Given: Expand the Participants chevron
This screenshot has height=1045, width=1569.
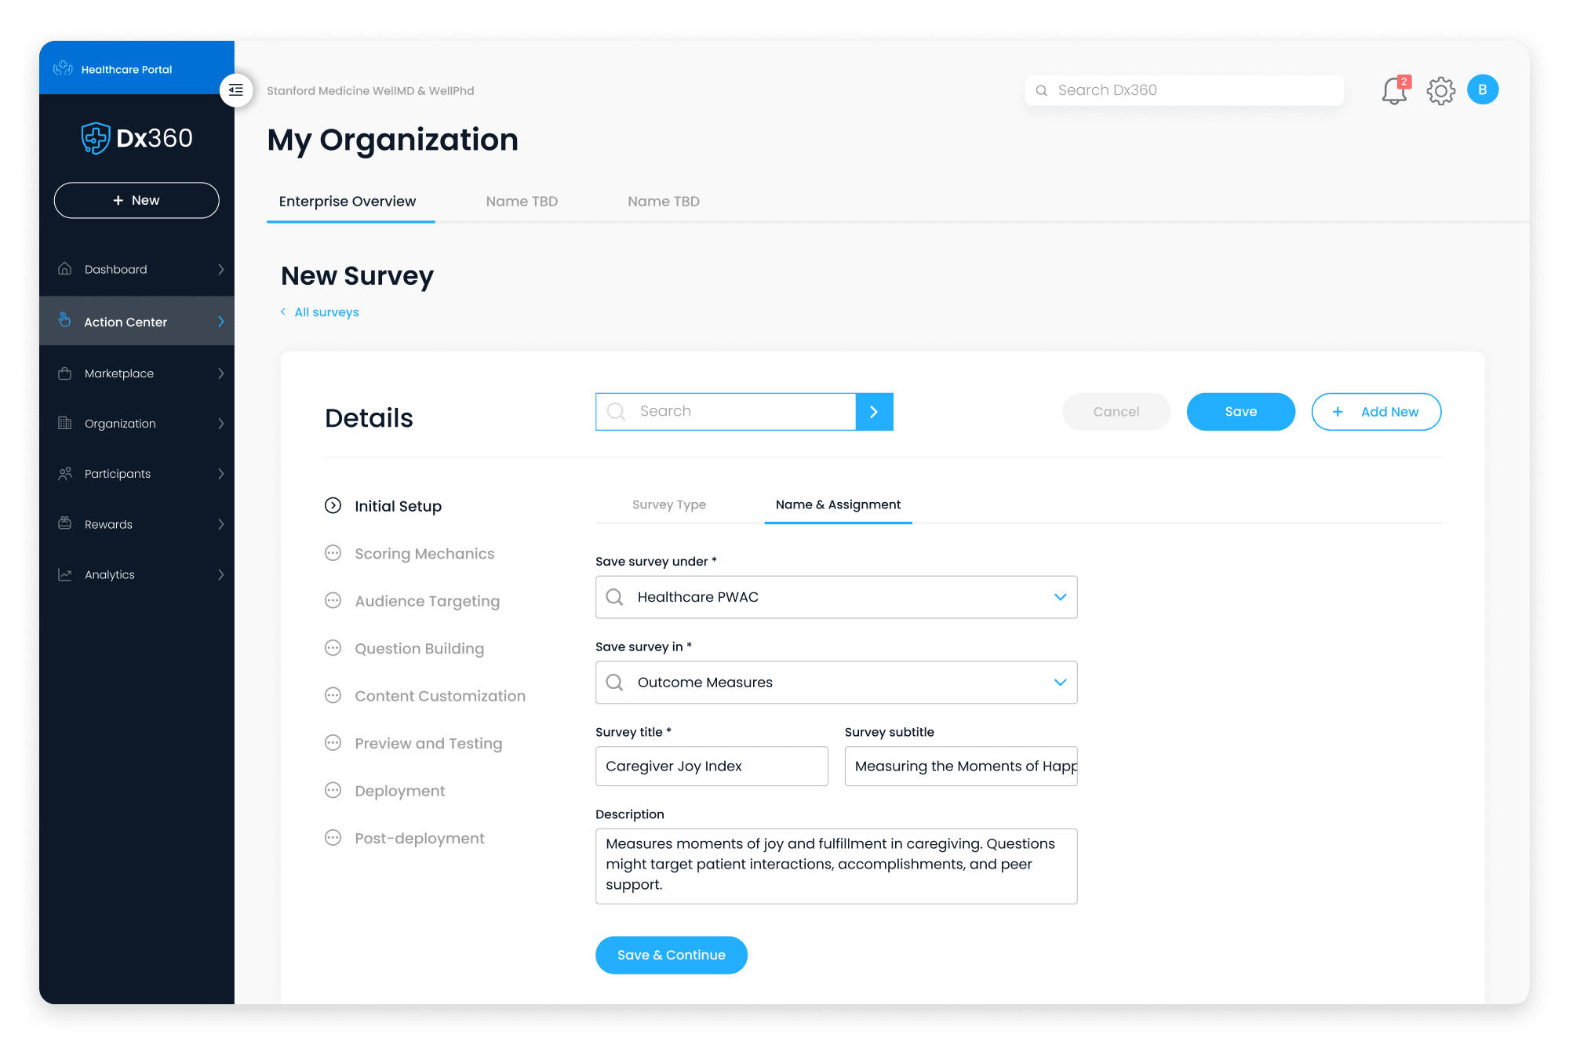Looking at the screenshot, I should pos(221,474).
